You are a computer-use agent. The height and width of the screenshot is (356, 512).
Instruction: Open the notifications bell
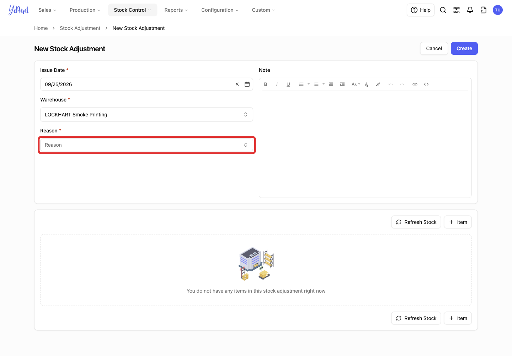point(470,10)
